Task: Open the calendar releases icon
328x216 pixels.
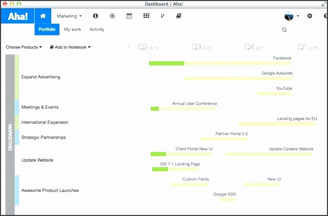Action: (129, 16)
